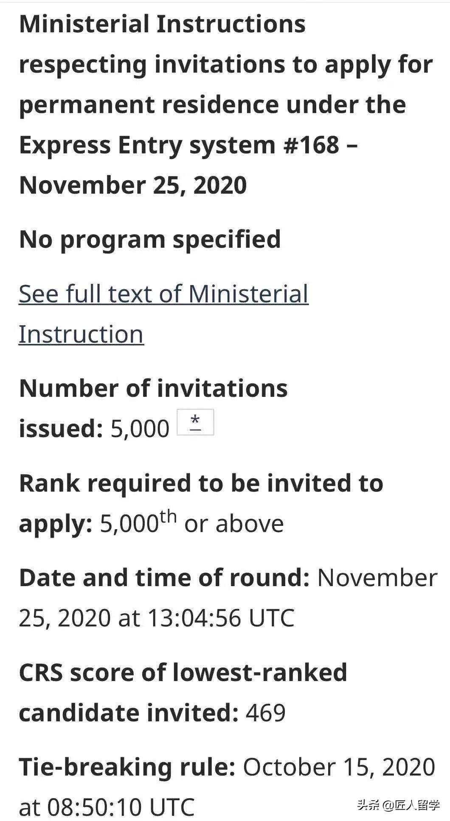Click the 'Instruction' link text on second line
This screenshot has height=821, width=450.
[81, 334]
